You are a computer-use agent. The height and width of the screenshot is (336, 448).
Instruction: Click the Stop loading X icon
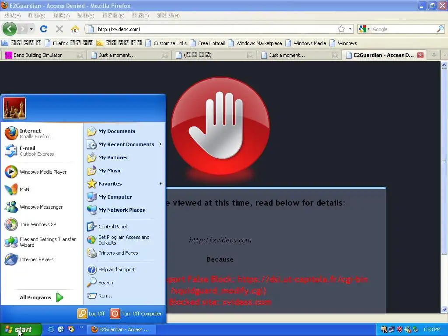coord(59,29)
